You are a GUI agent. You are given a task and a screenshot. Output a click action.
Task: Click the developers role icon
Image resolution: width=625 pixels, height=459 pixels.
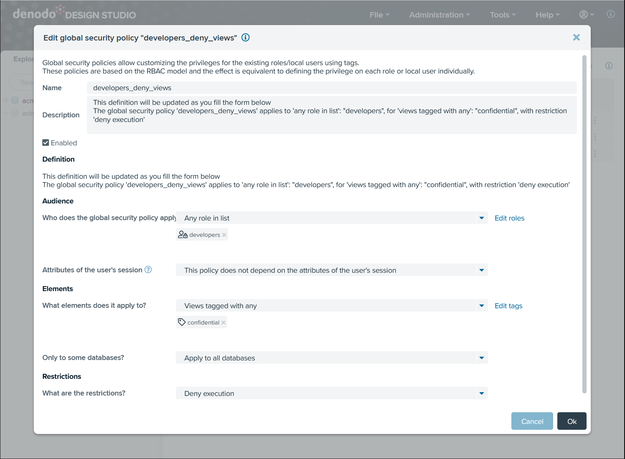pyautogui.click(x=183, y=235)
